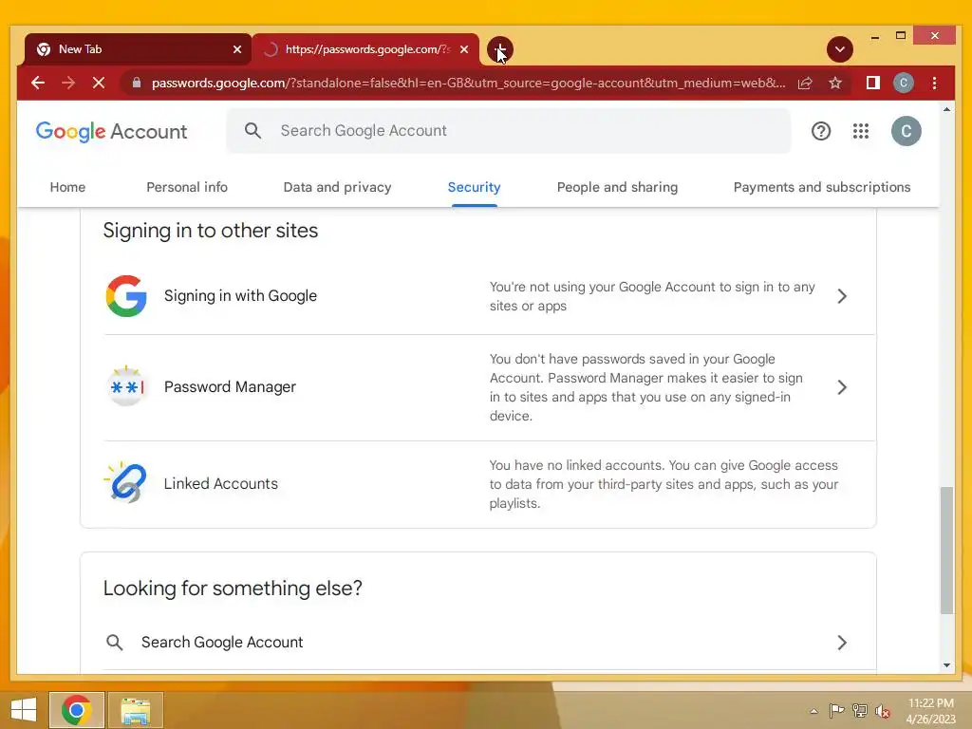Focus the Search Google Account header field
The height and width of the screenshot is (729, 972).
click(509, 131)
